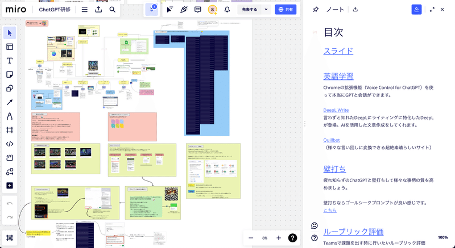
Task: Open the ChatGPT研修 board title
Action: tap(55, 10)
